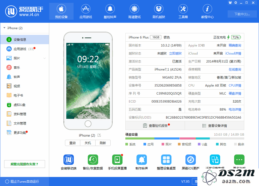This screenshot has height=186, width=259.
Task: Click the 精确查询 link
Action: click(235, 45)
